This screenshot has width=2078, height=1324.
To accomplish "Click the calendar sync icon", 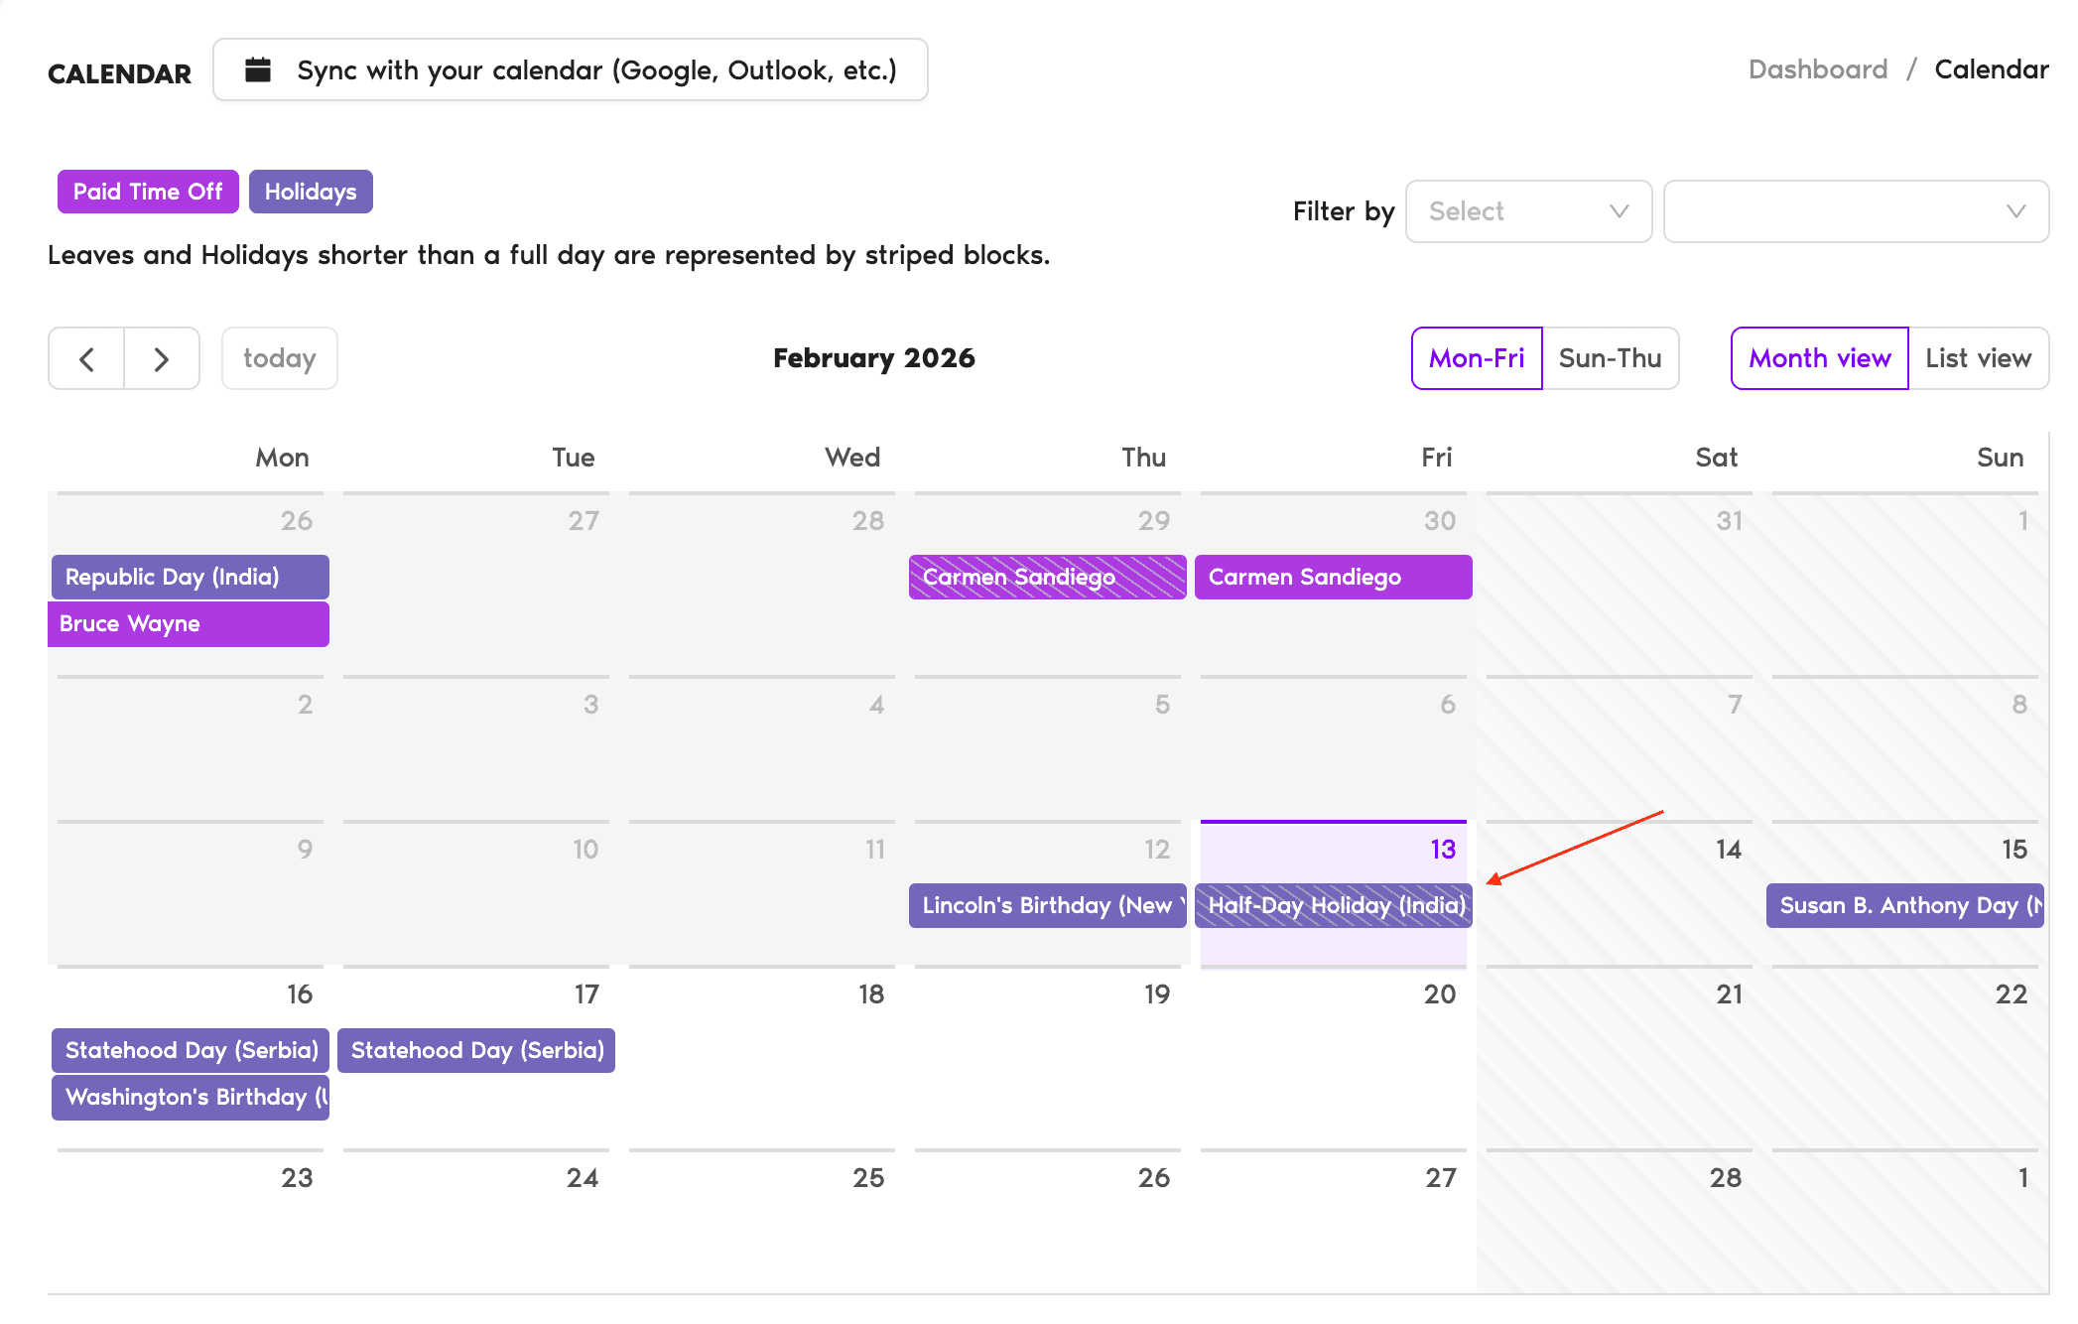I will tap(258, 70).
